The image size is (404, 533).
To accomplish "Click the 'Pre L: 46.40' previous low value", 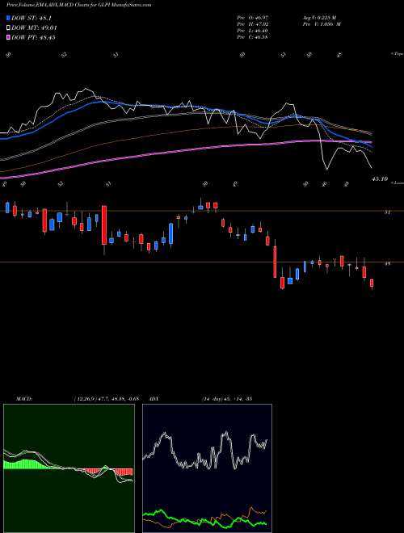I will point(254,31).
